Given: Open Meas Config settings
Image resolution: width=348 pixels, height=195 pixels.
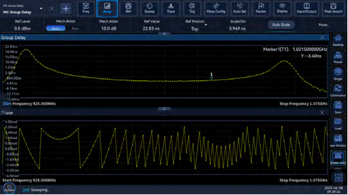Looking at the screenshot, I should click(x=216, y=8).
